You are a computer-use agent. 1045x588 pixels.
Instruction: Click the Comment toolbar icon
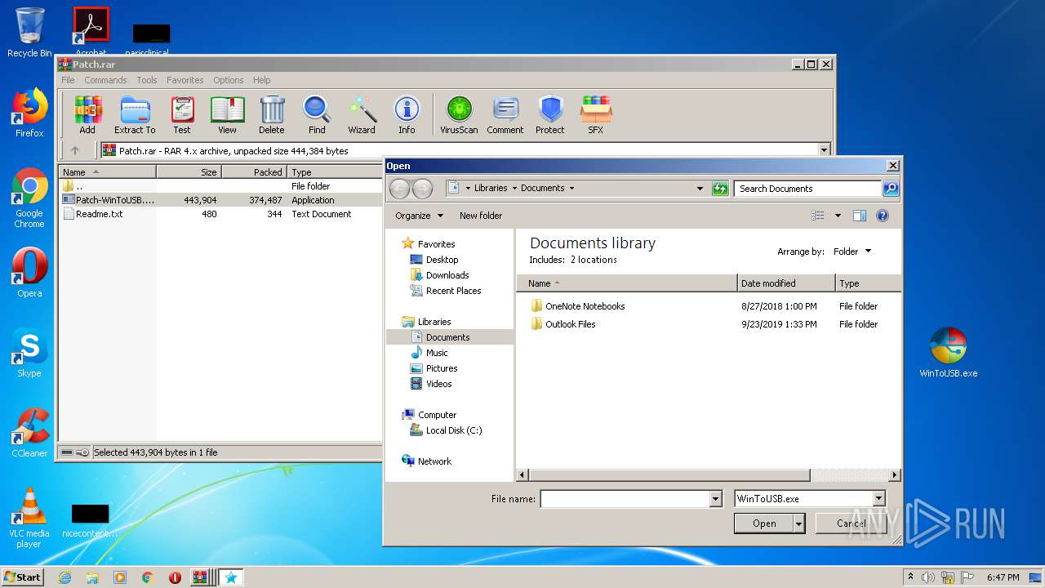tap(505, 115)
